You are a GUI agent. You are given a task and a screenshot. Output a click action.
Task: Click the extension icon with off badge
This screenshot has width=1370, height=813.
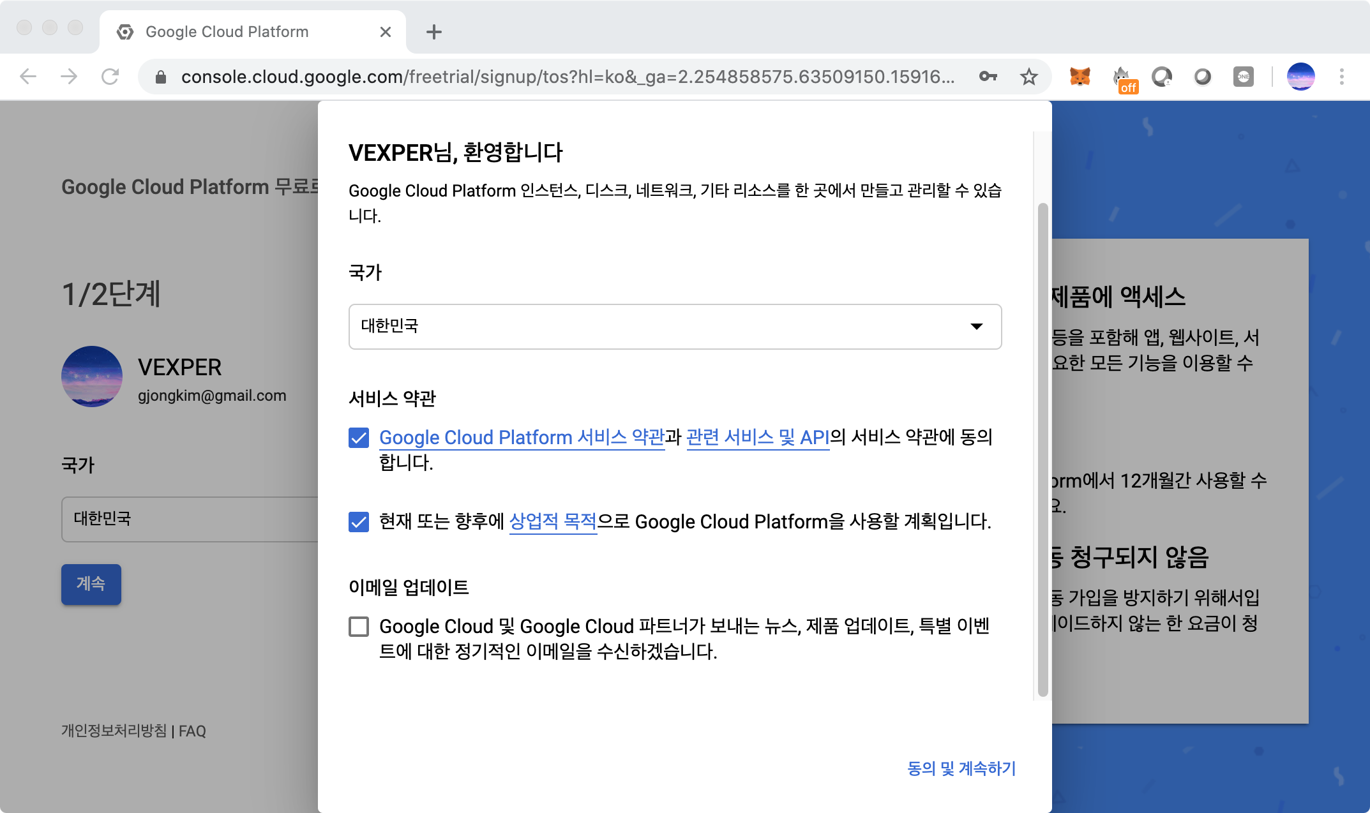click(1122, 78)
